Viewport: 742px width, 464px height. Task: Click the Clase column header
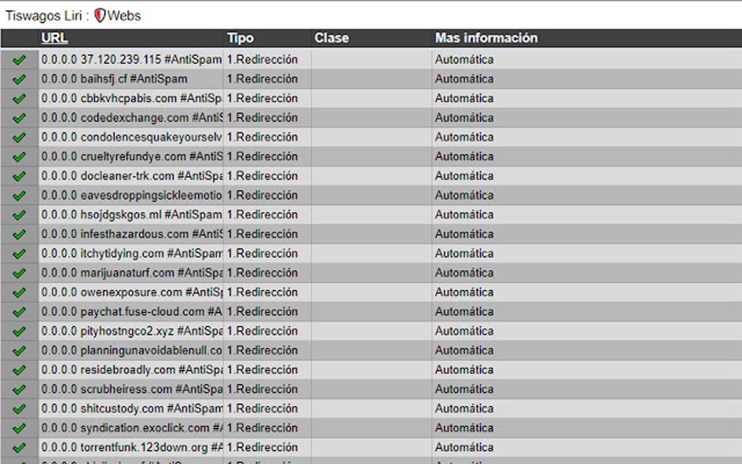click(x=332, y=38)
